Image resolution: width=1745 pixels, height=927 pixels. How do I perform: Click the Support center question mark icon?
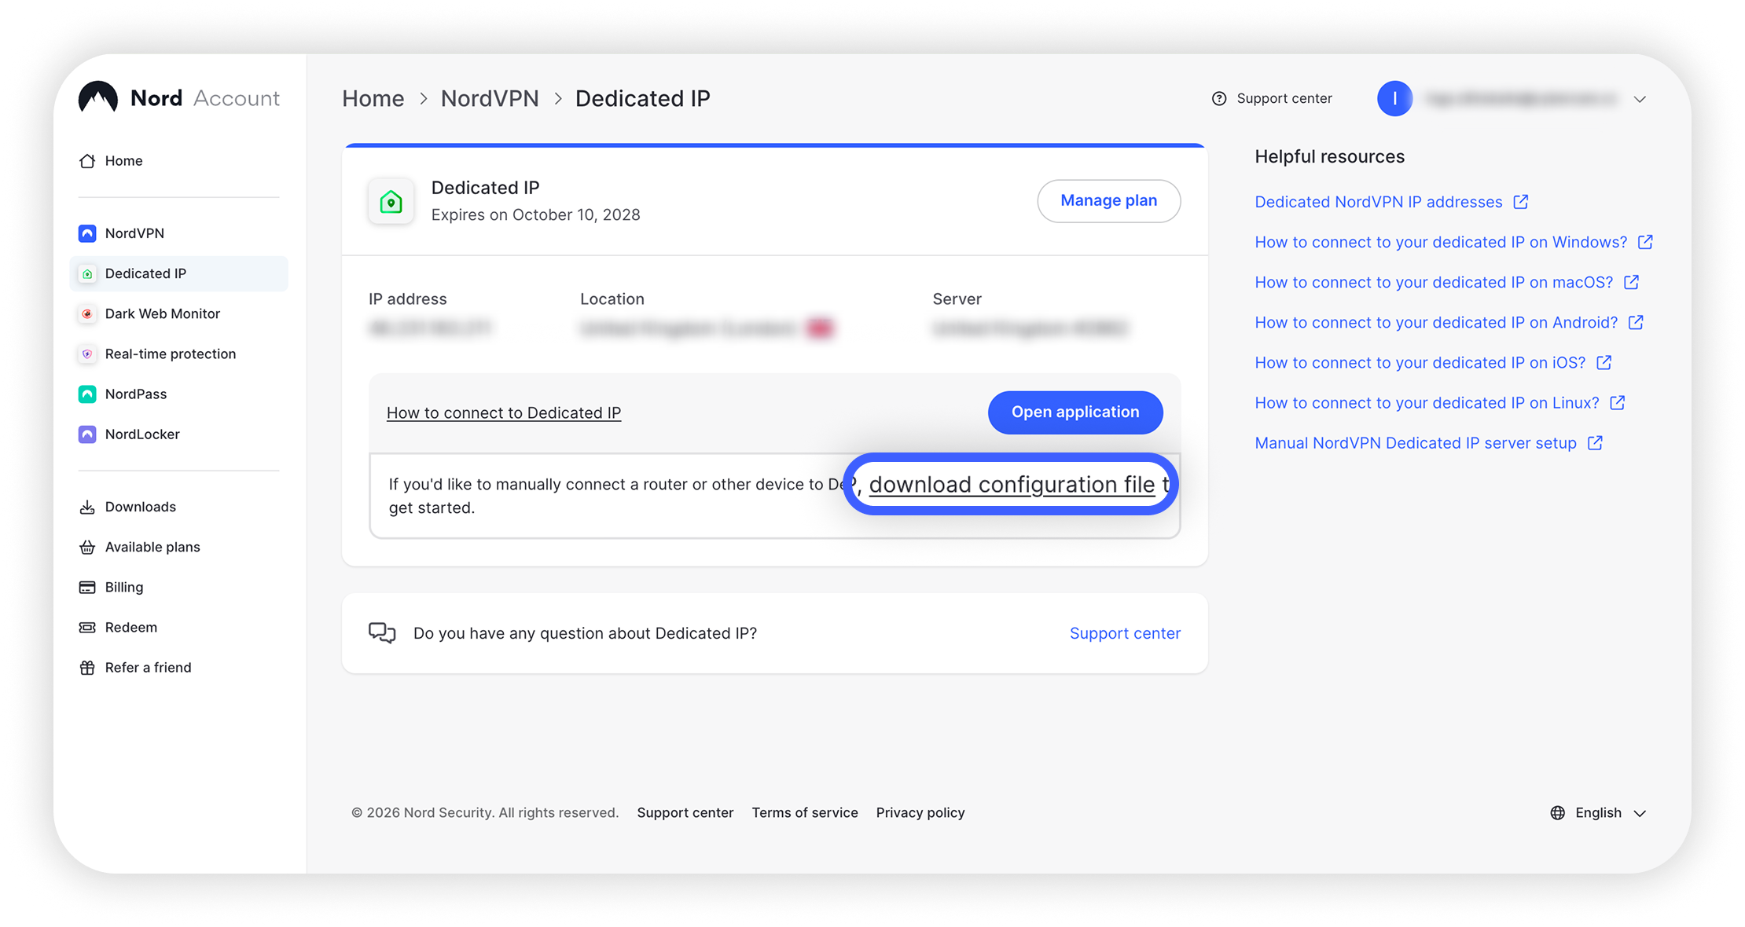(x=1219, y=98)
